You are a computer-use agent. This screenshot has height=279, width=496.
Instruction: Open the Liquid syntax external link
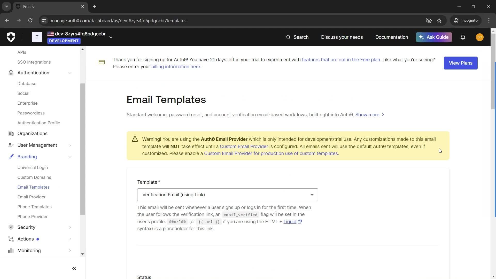(x=293, y=222)
